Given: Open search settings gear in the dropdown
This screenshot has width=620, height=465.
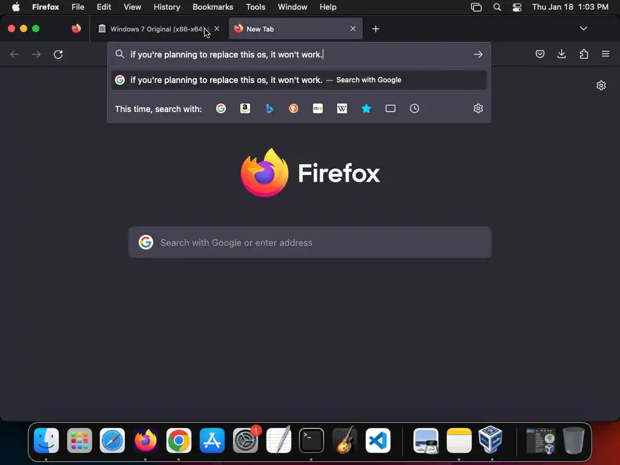Looking at the screenshot, I should (478, 108).
